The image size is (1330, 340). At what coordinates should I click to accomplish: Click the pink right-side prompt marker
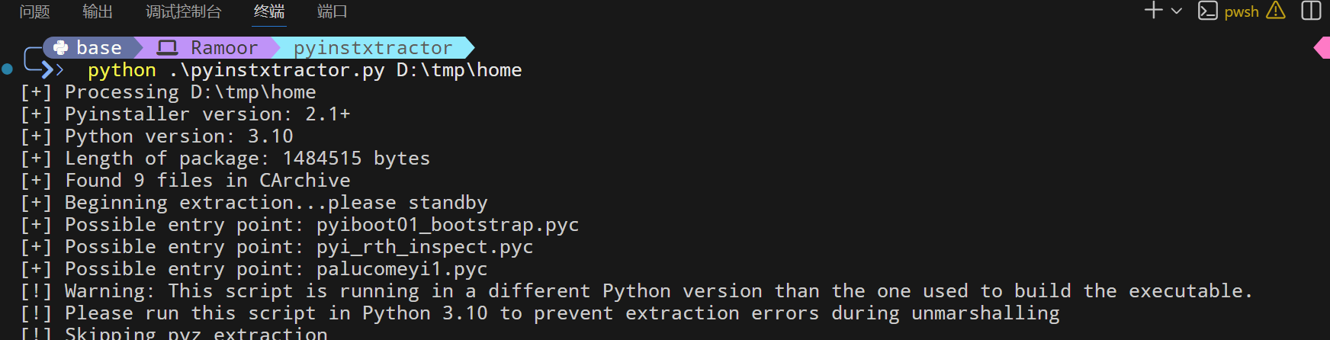click(1322, 48)
